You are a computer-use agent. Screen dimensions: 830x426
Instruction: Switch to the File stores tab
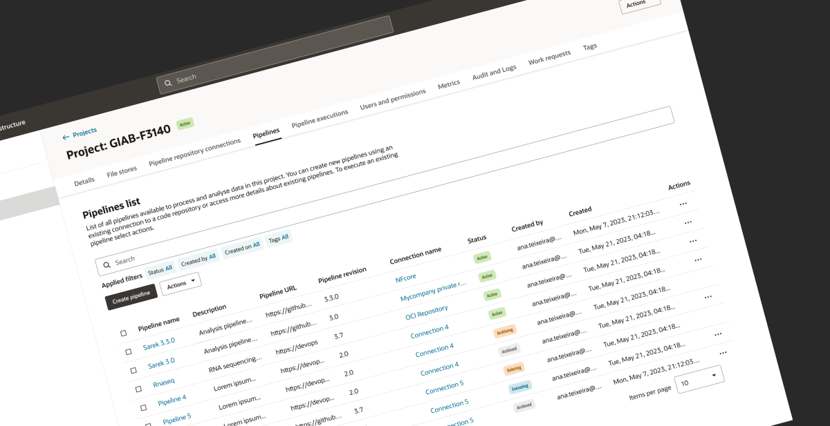(x=122, y=171)
